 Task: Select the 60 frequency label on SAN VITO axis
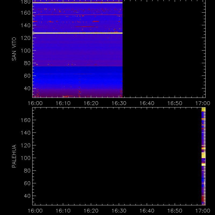click(27, 76)
